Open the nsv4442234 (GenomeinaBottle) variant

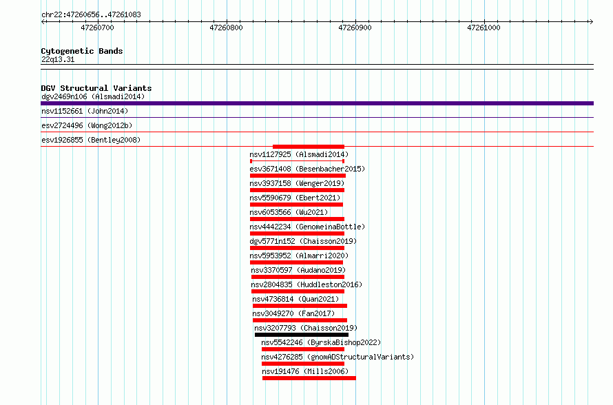click(307, 227)
